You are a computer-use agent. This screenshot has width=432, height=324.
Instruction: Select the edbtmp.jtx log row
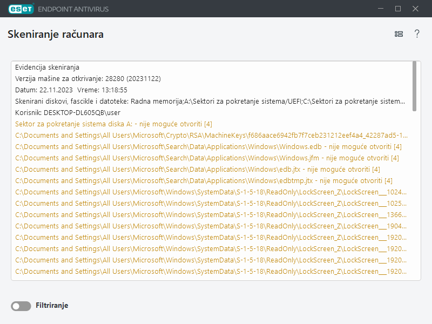(204, 180)
